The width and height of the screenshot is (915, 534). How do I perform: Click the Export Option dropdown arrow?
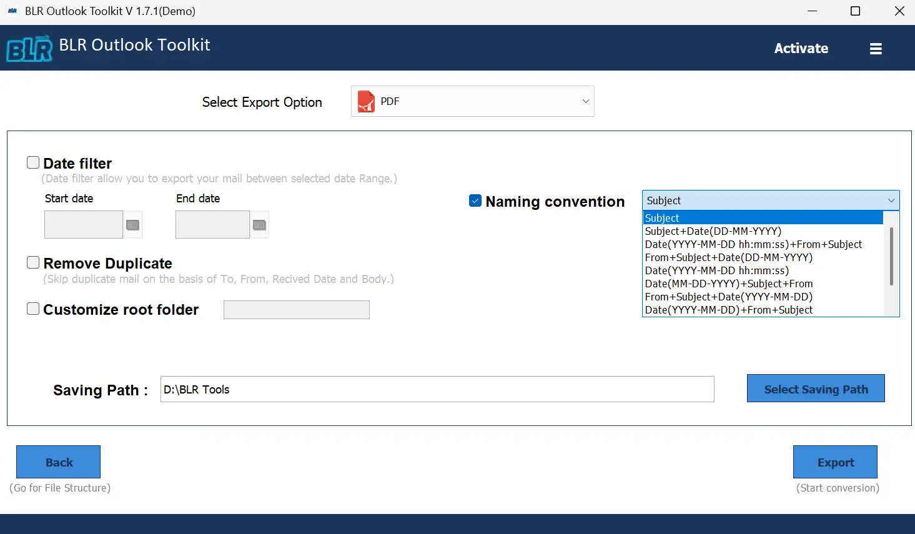(x=585, y=101)
